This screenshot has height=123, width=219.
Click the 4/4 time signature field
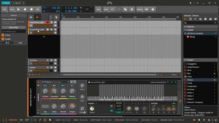58,11
